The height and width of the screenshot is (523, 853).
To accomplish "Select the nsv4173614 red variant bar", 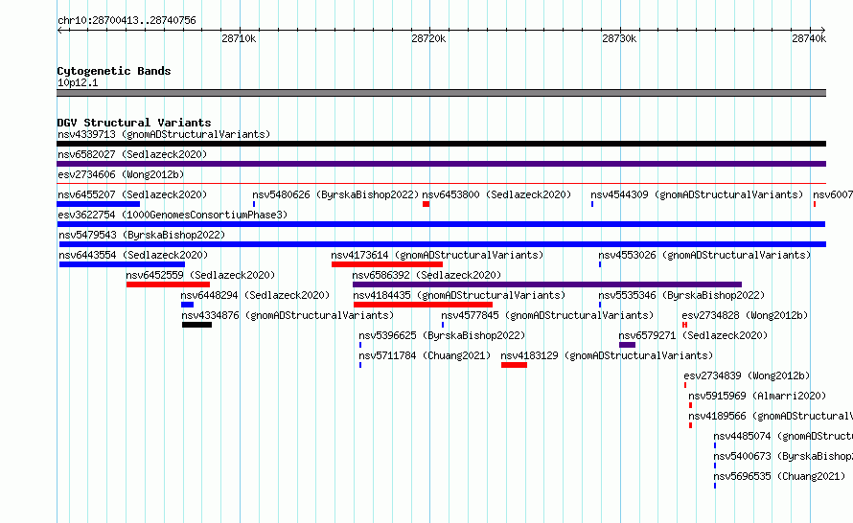I will (387, 264).
